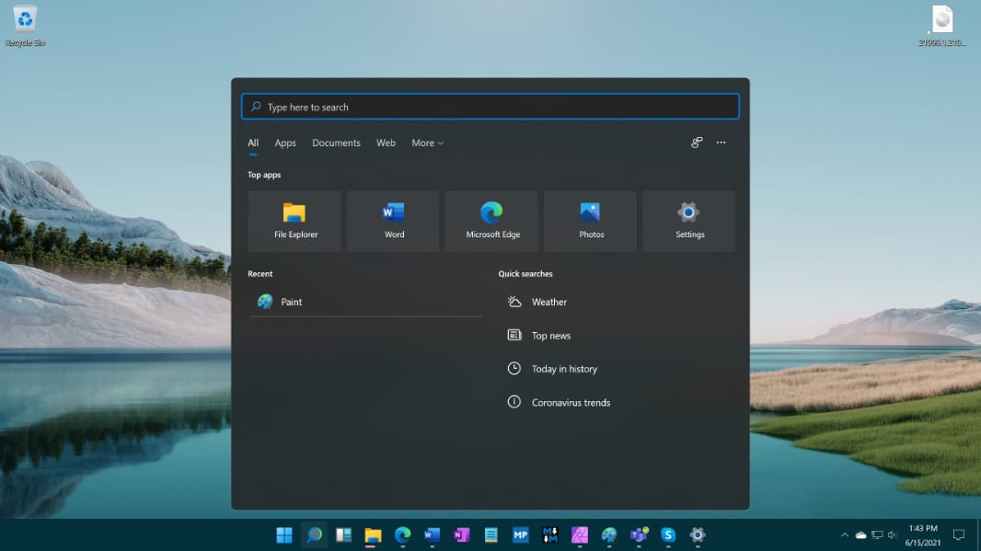The height and width of the screenshot is (551, 981).
Task: Expand the More filter dropdown
Action: coord(427,143)
